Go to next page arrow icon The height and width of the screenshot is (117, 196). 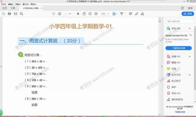click(60, 14)
